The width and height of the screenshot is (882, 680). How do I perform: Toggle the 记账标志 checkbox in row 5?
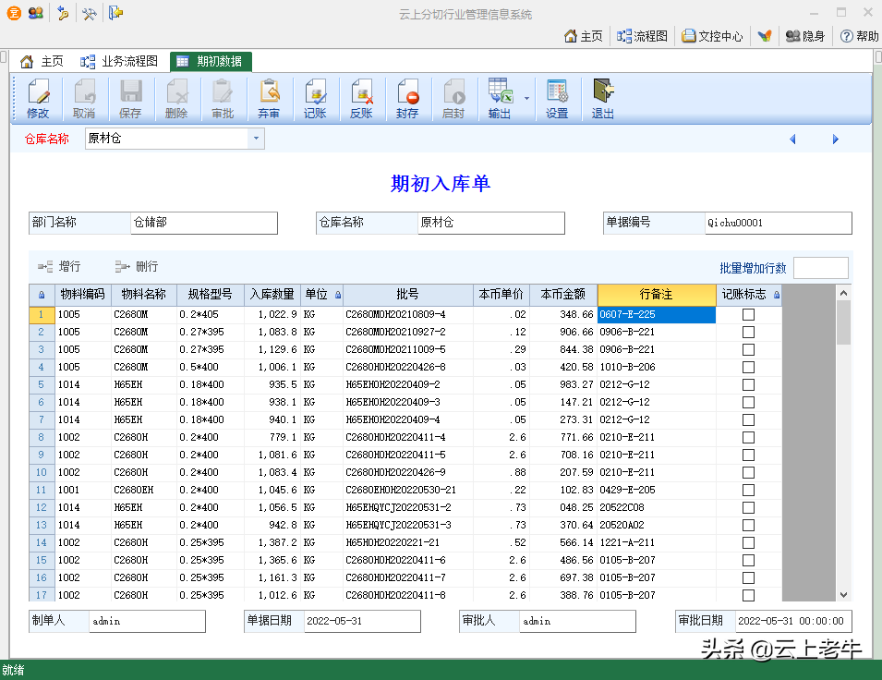tap(748, 385)
